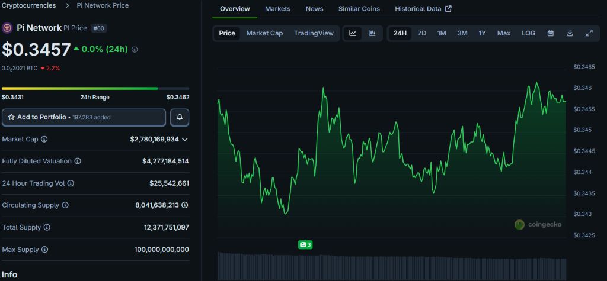Open the Historical Data tab

423,8
